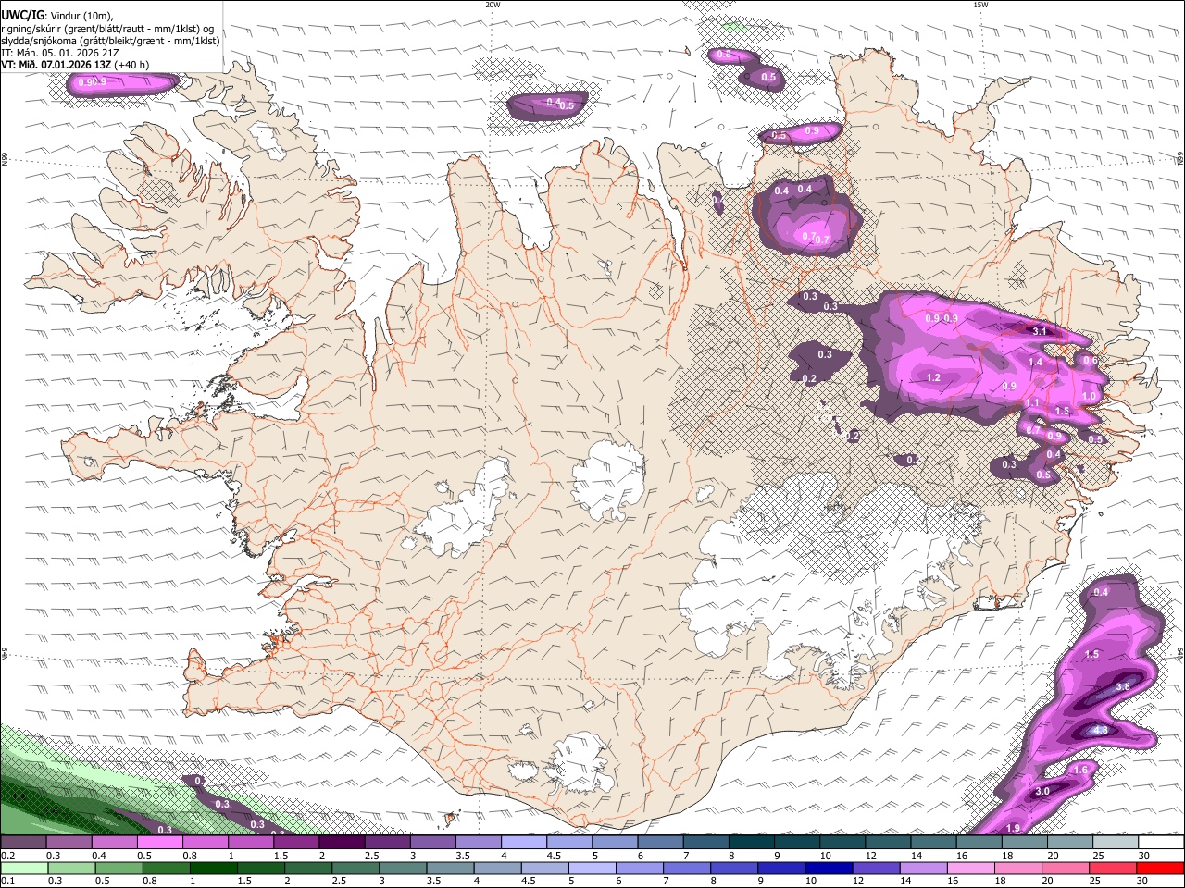Select the pale green 0.1 rain legend swatch
Image resolution: width=1185 pixels, height=888 pixels.
[x=24, y=868]
